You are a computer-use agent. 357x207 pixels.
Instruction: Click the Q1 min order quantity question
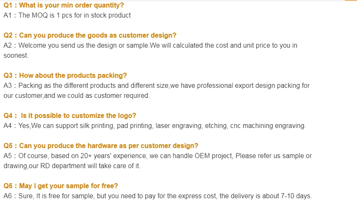coord(64,5)
